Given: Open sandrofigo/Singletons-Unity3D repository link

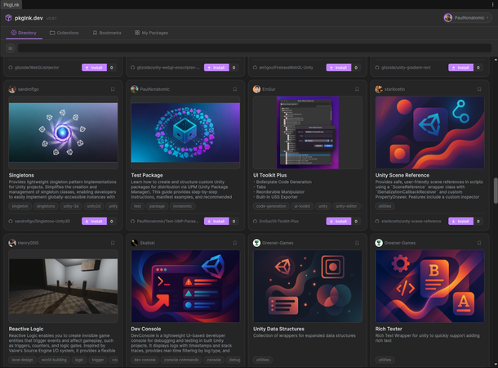Looking at the screenshot, I should pyautogui.click(x=39, y=221).
